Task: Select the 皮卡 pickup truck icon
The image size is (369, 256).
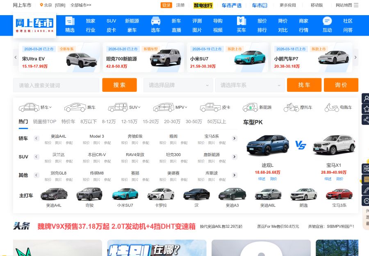Action: (209, 107)
